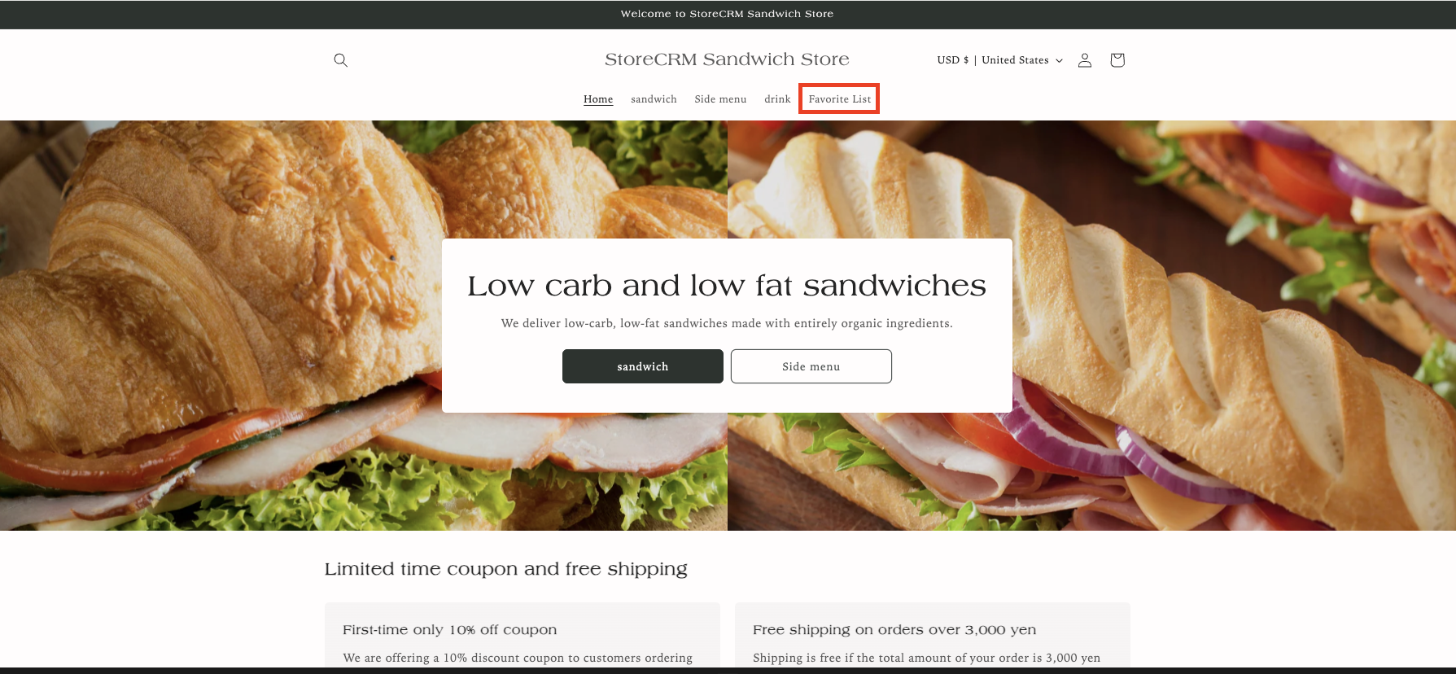1456x674 pixels.
Task: Go to the Home menu item
Action: pos(598,99)
